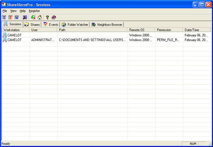Click the yellow question mark help icon
Screen dimensions: 213x147
click(47, 17)
